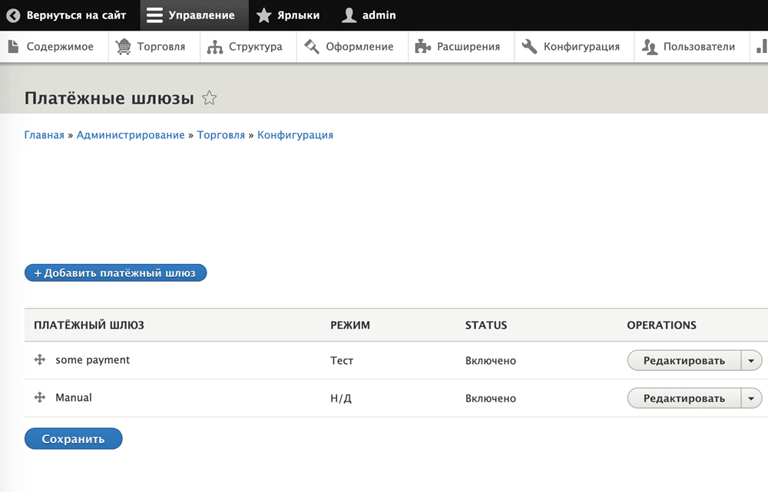Open the Пользователи menu item

click(689, 47)
